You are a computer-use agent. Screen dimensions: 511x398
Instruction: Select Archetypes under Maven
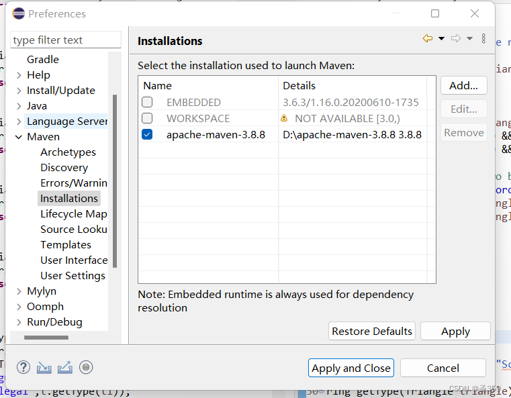[68, 152]
